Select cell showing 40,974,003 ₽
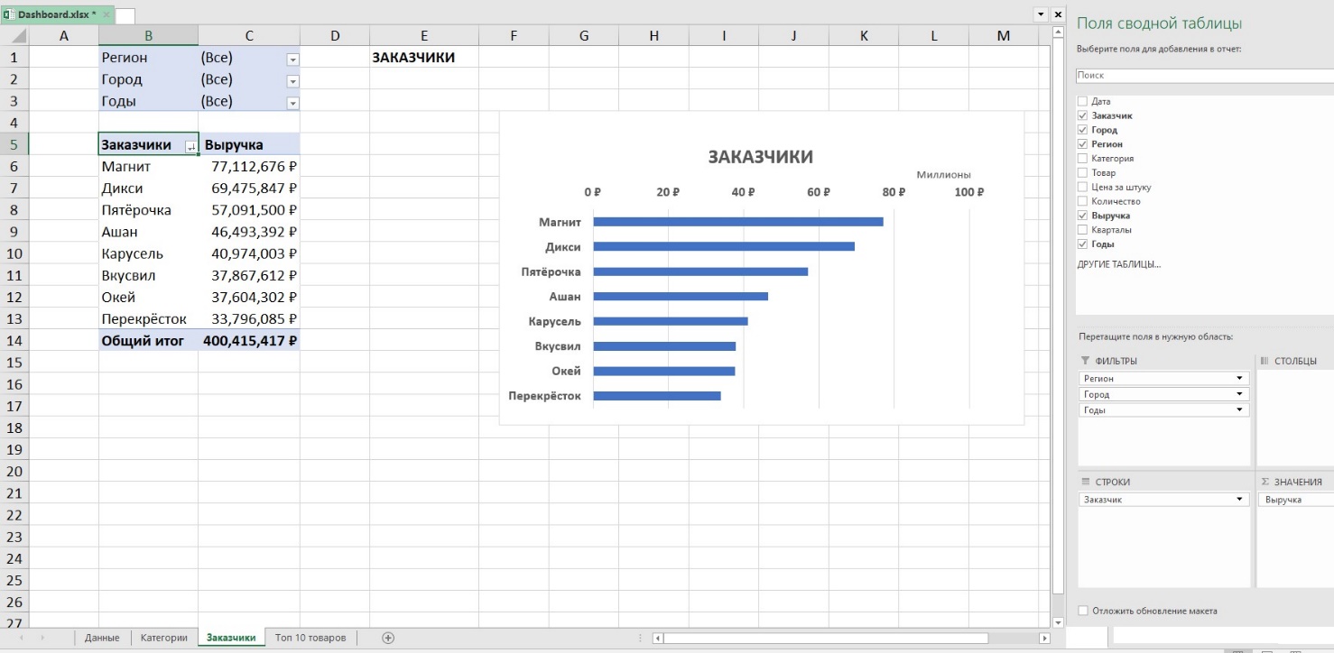The height and width of the screenshot is (653, 1334). tap(248, 253)
